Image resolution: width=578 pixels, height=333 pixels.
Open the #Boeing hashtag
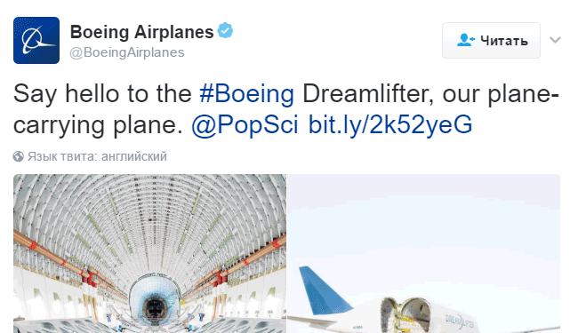coord(246,93)
